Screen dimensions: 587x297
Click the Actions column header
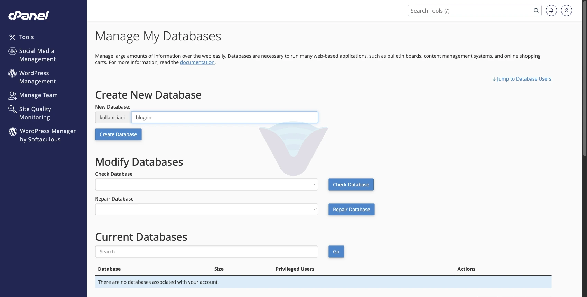click(466, 269)
